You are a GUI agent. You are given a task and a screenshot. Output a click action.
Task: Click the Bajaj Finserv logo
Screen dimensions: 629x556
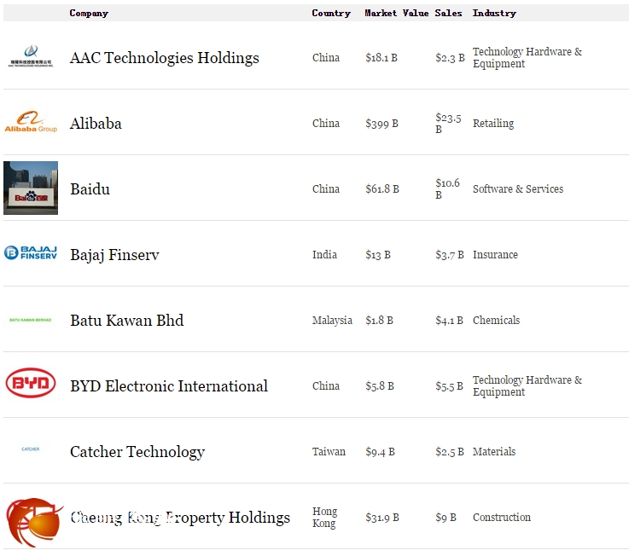[x=31, y=253]
